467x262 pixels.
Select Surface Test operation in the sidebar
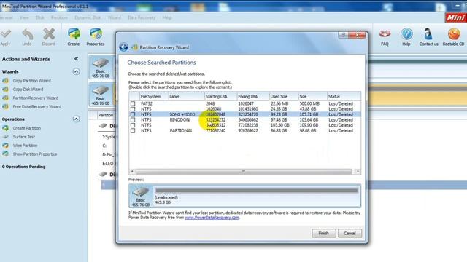pyautogui.click(x=24, y=137)
